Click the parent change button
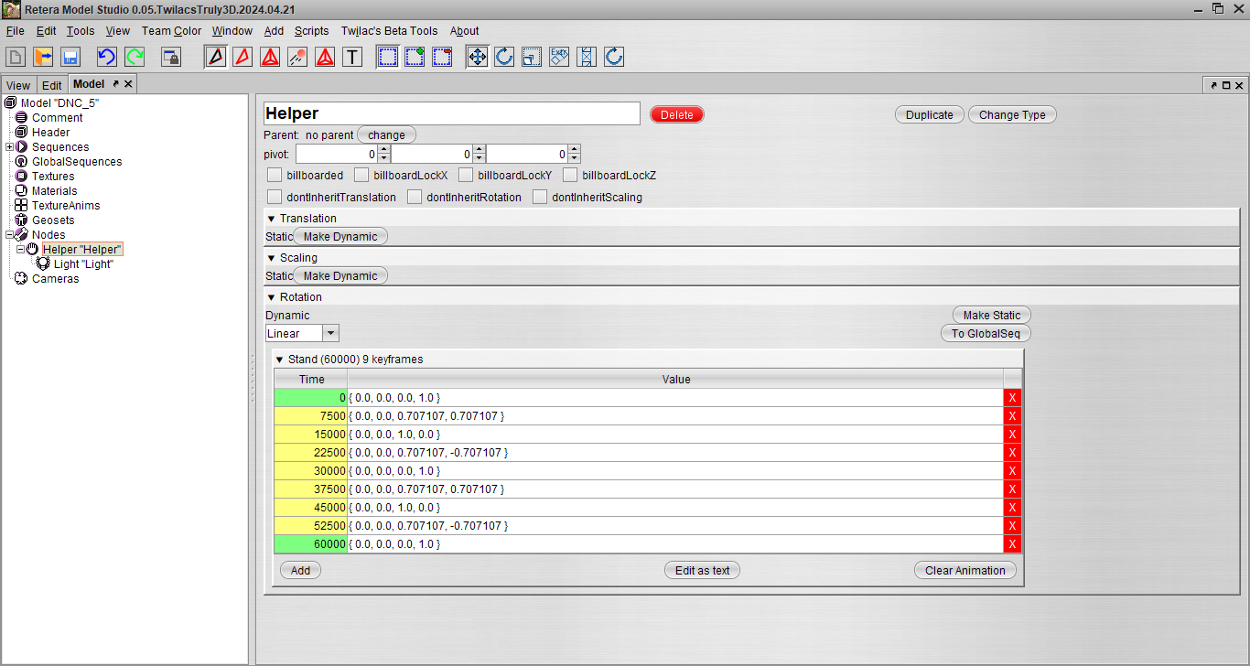1250x666 pixels. (386, 135)
